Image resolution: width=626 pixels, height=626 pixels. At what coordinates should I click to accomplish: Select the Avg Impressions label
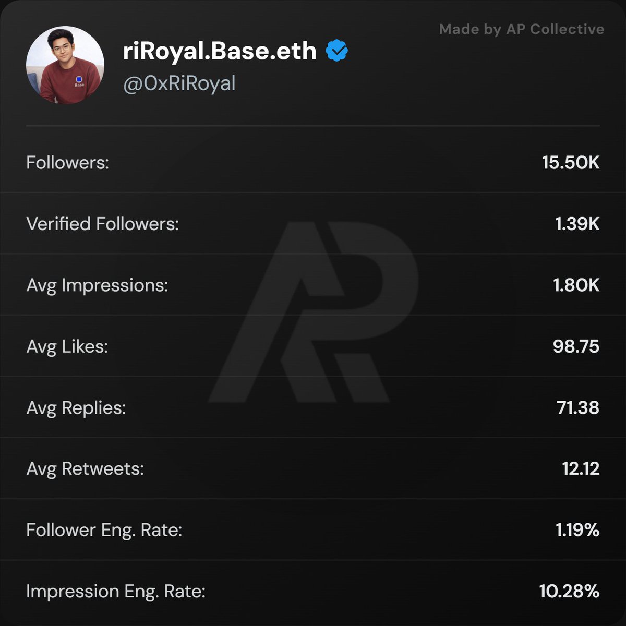[97, 285]
